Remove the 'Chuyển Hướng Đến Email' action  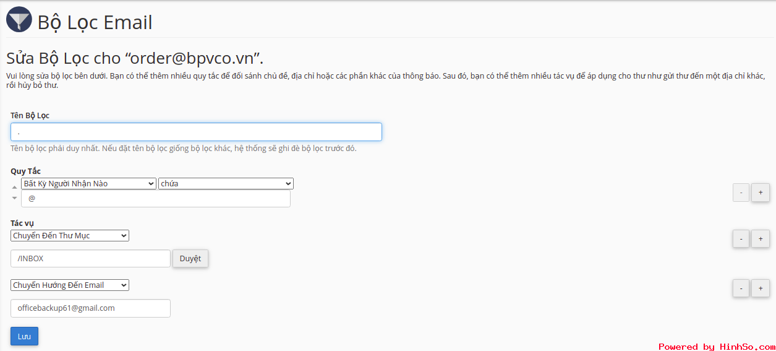pos(741,288)
